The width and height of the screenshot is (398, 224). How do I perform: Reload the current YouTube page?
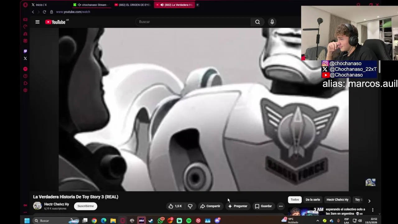pyautogui.click(x=44, y=12)
